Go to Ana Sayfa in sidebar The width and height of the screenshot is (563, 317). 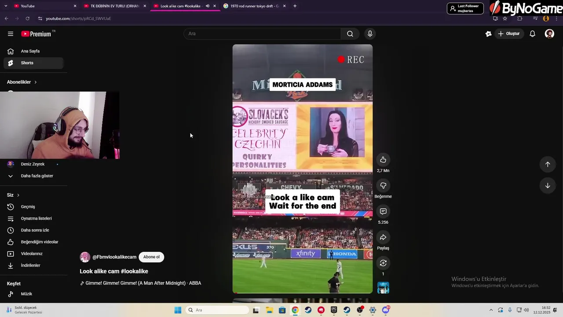tap(34, 52)
